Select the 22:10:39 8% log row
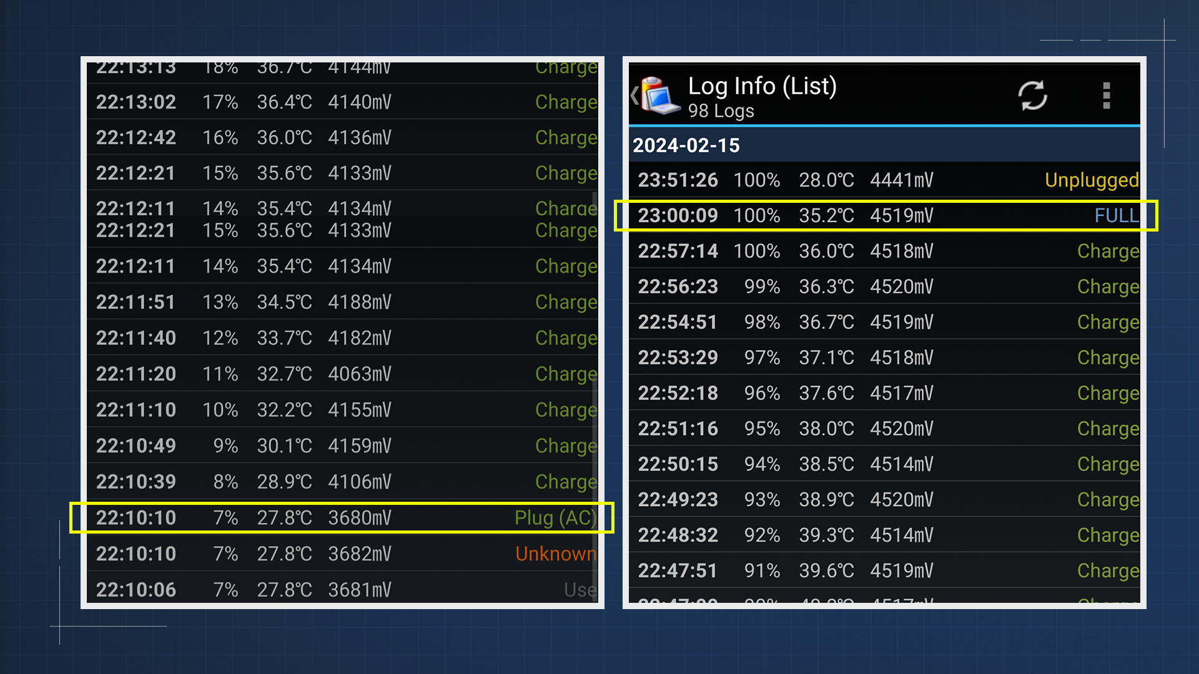Viewport: 1199px width, 674px height. [x=342, y=482]
